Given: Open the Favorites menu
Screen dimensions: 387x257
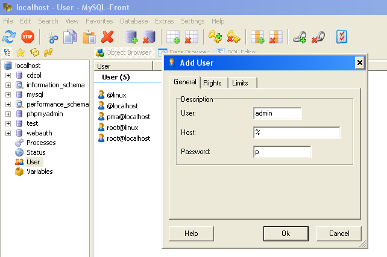Looking at the screenshot, I should click(99, 21).
